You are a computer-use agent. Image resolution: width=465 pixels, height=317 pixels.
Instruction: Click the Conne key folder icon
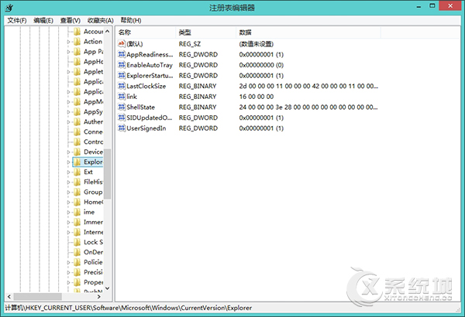tap(77, 131)
